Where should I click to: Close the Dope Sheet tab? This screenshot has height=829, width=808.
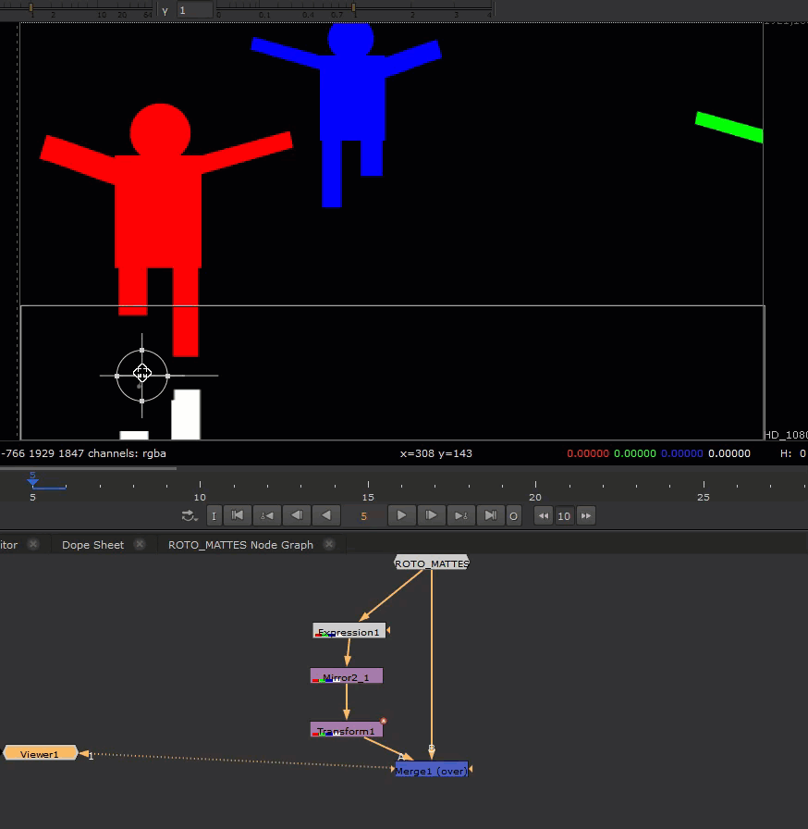point(140,545)
